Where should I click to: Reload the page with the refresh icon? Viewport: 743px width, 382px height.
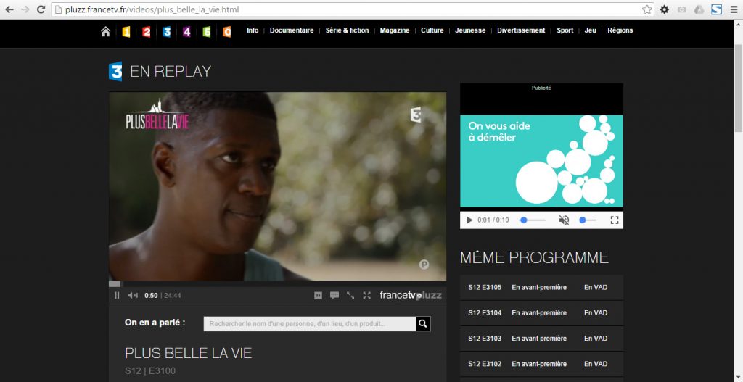pos(41,9)
